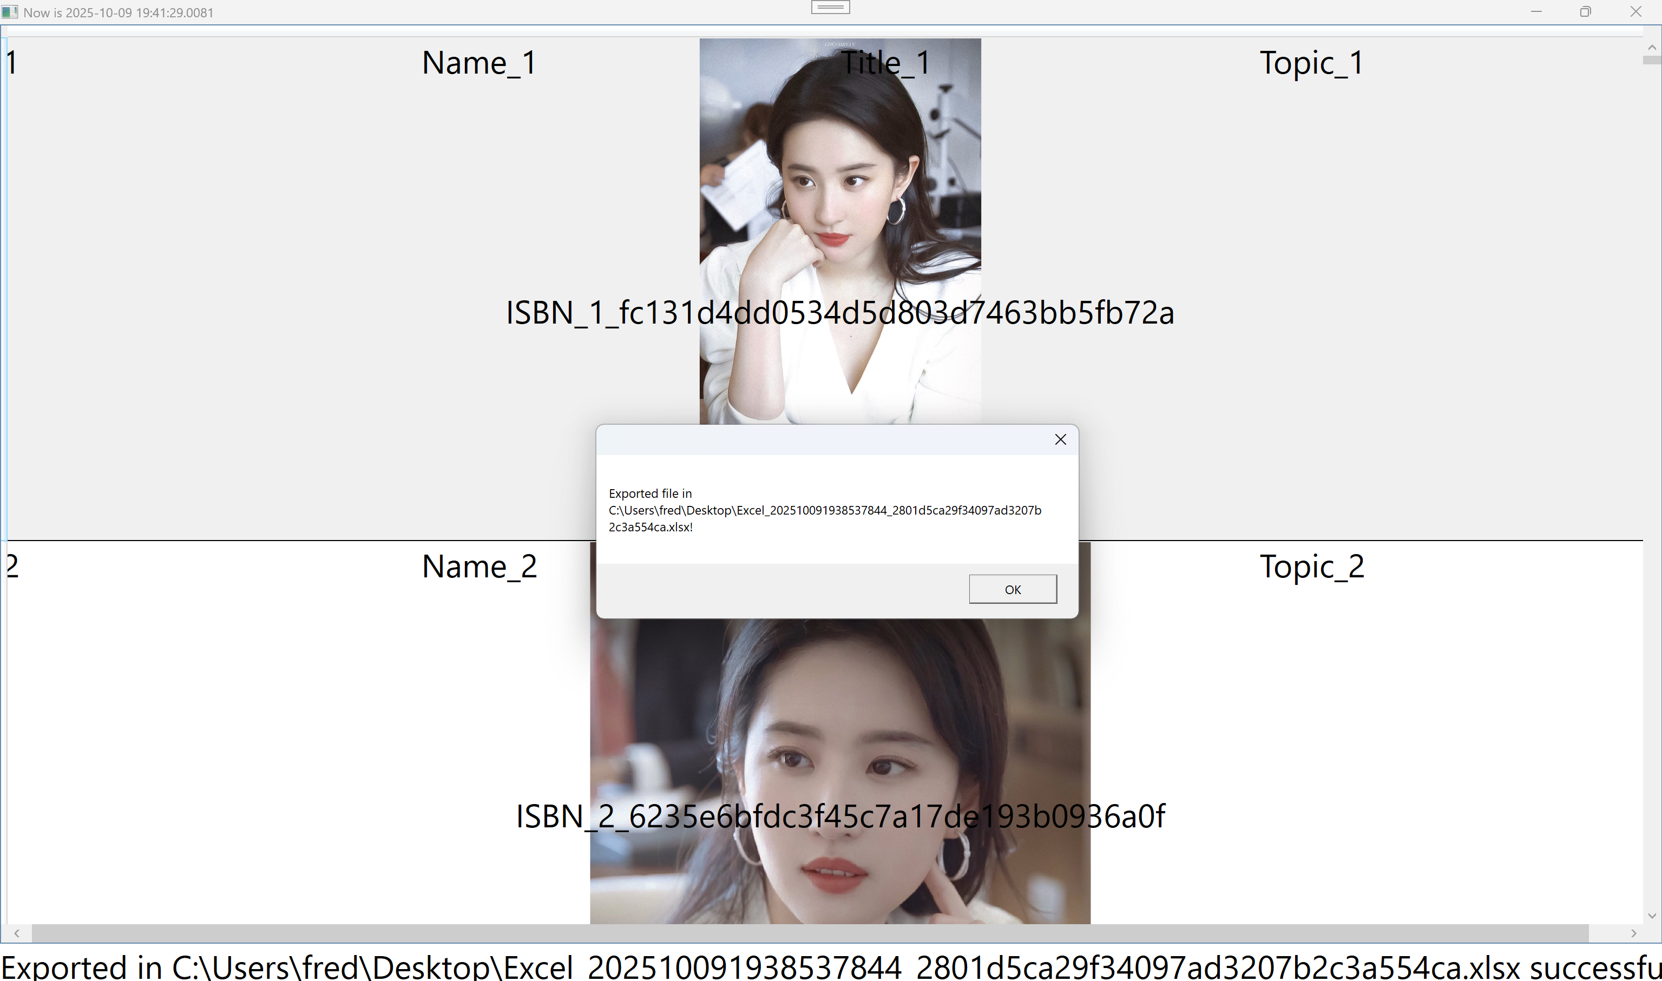Click horizontal scrollbar right arrow
1662x981 pixels.
click(1633, 933)
